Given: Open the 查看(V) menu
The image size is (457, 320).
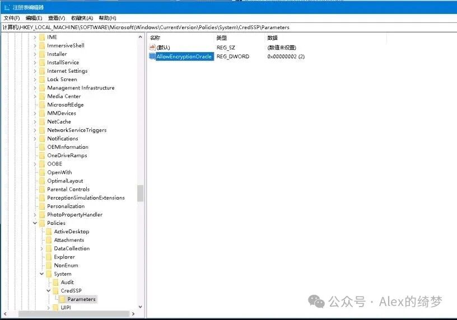Looking at the screenshot, I should [x=57, y=18].
